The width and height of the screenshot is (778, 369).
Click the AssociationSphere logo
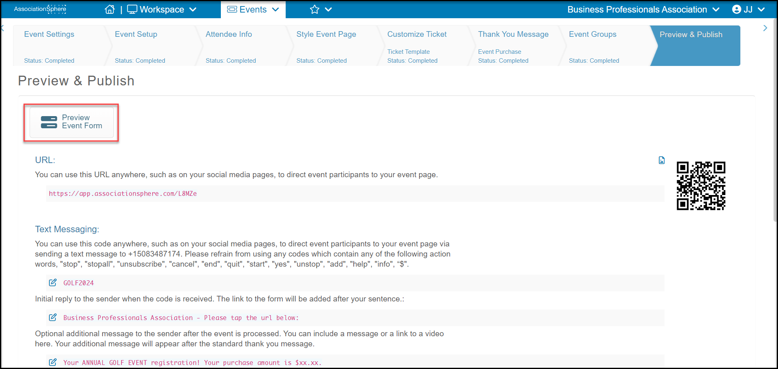tap(40, 9)
